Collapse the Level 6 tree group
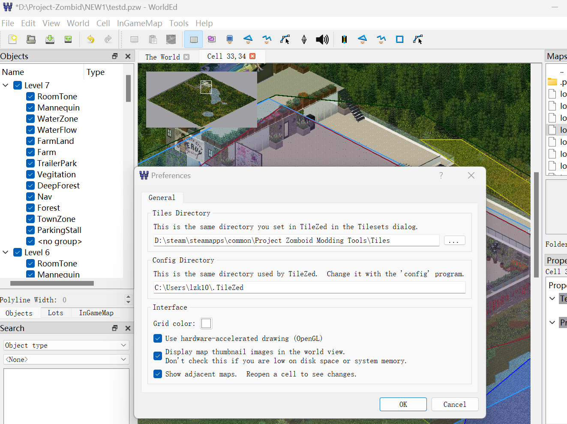 pos(6,252)
